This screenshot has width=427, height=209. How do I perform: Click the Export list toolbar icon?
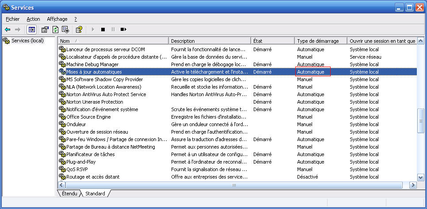coord(65,30)
